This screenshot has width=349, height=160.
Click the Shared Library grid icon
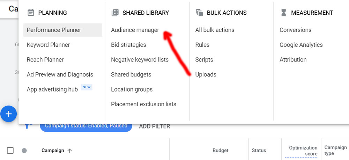[115, 13]
